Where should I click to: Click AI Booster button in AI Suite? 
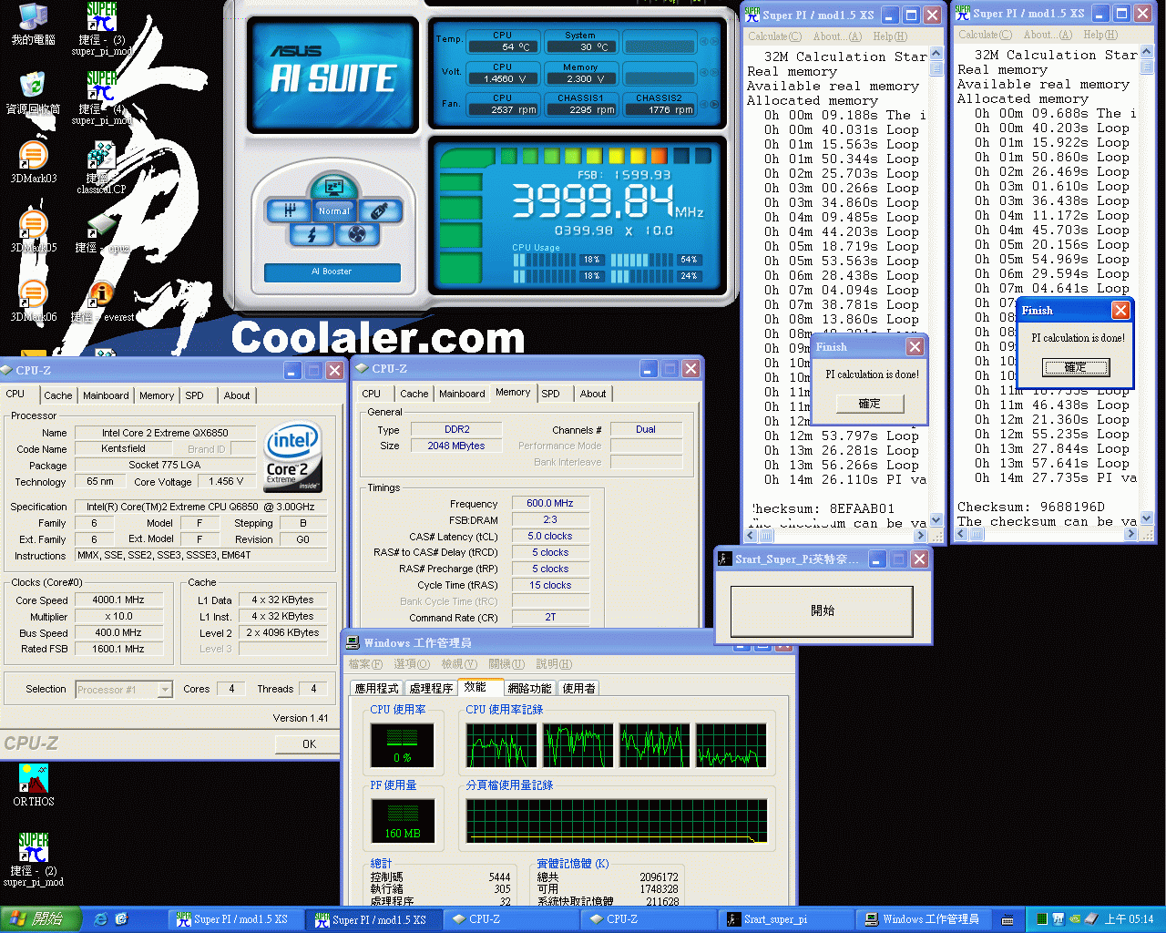pyautogui.click(x=332, y=272)
